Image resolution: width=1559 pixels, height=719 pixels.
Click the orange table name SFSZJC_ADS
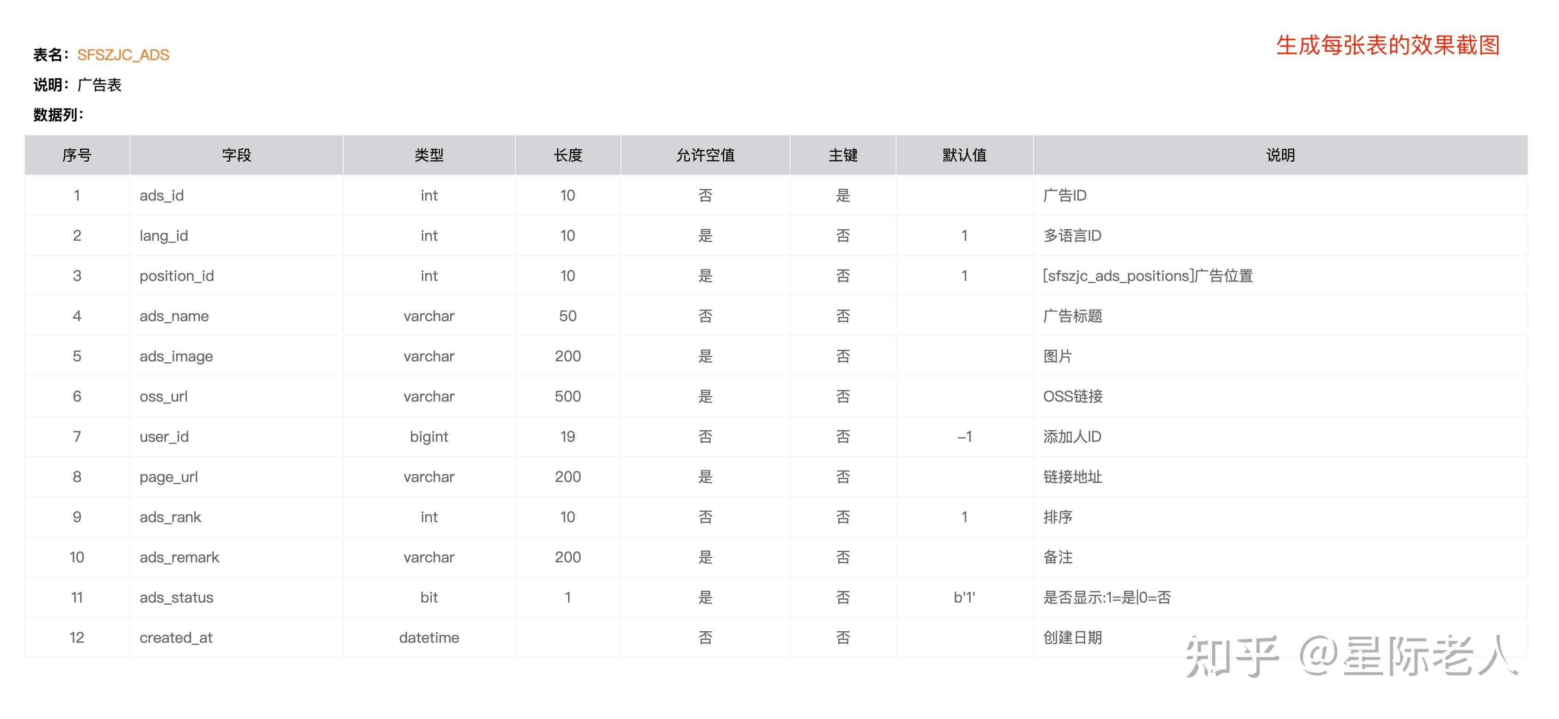click(123, 55)
